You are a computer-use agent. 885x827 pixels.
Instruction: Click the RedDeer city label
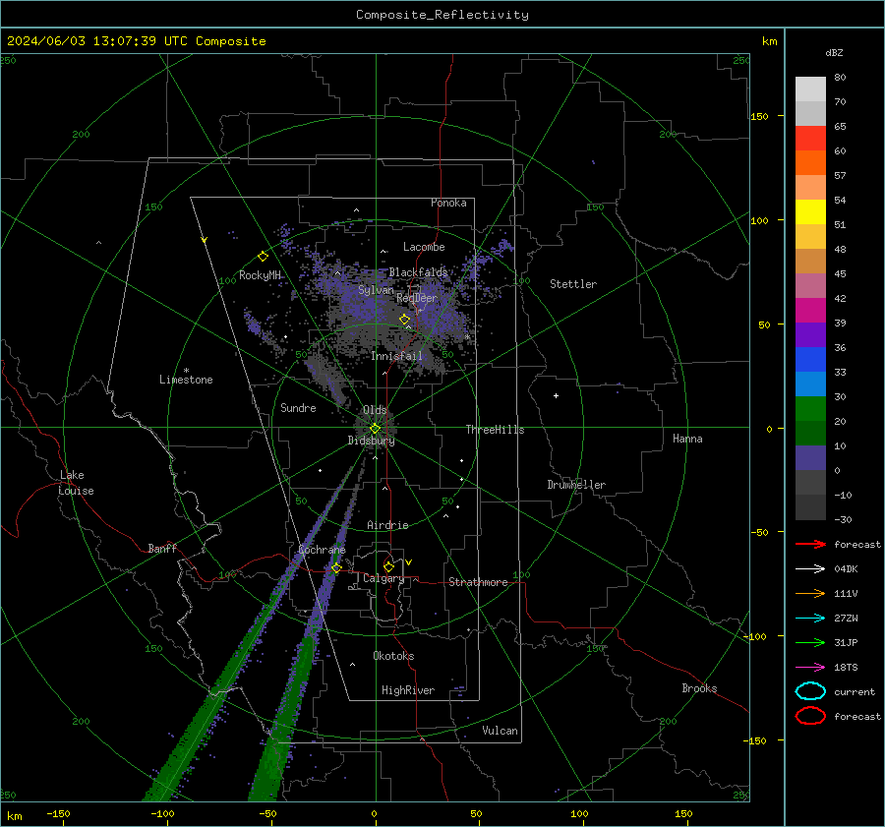[417, 298]
